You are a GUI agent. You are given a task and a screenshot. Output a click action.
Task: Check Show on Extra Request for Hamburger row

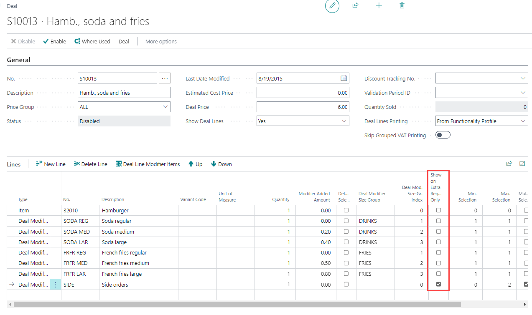click(438, 211)
